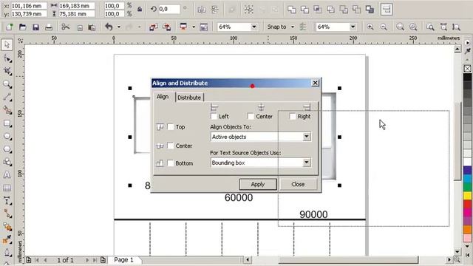Select the Basic Shapes tool in toolbox
This screenshot has height=266, width=473.
[x=7, y=162]
